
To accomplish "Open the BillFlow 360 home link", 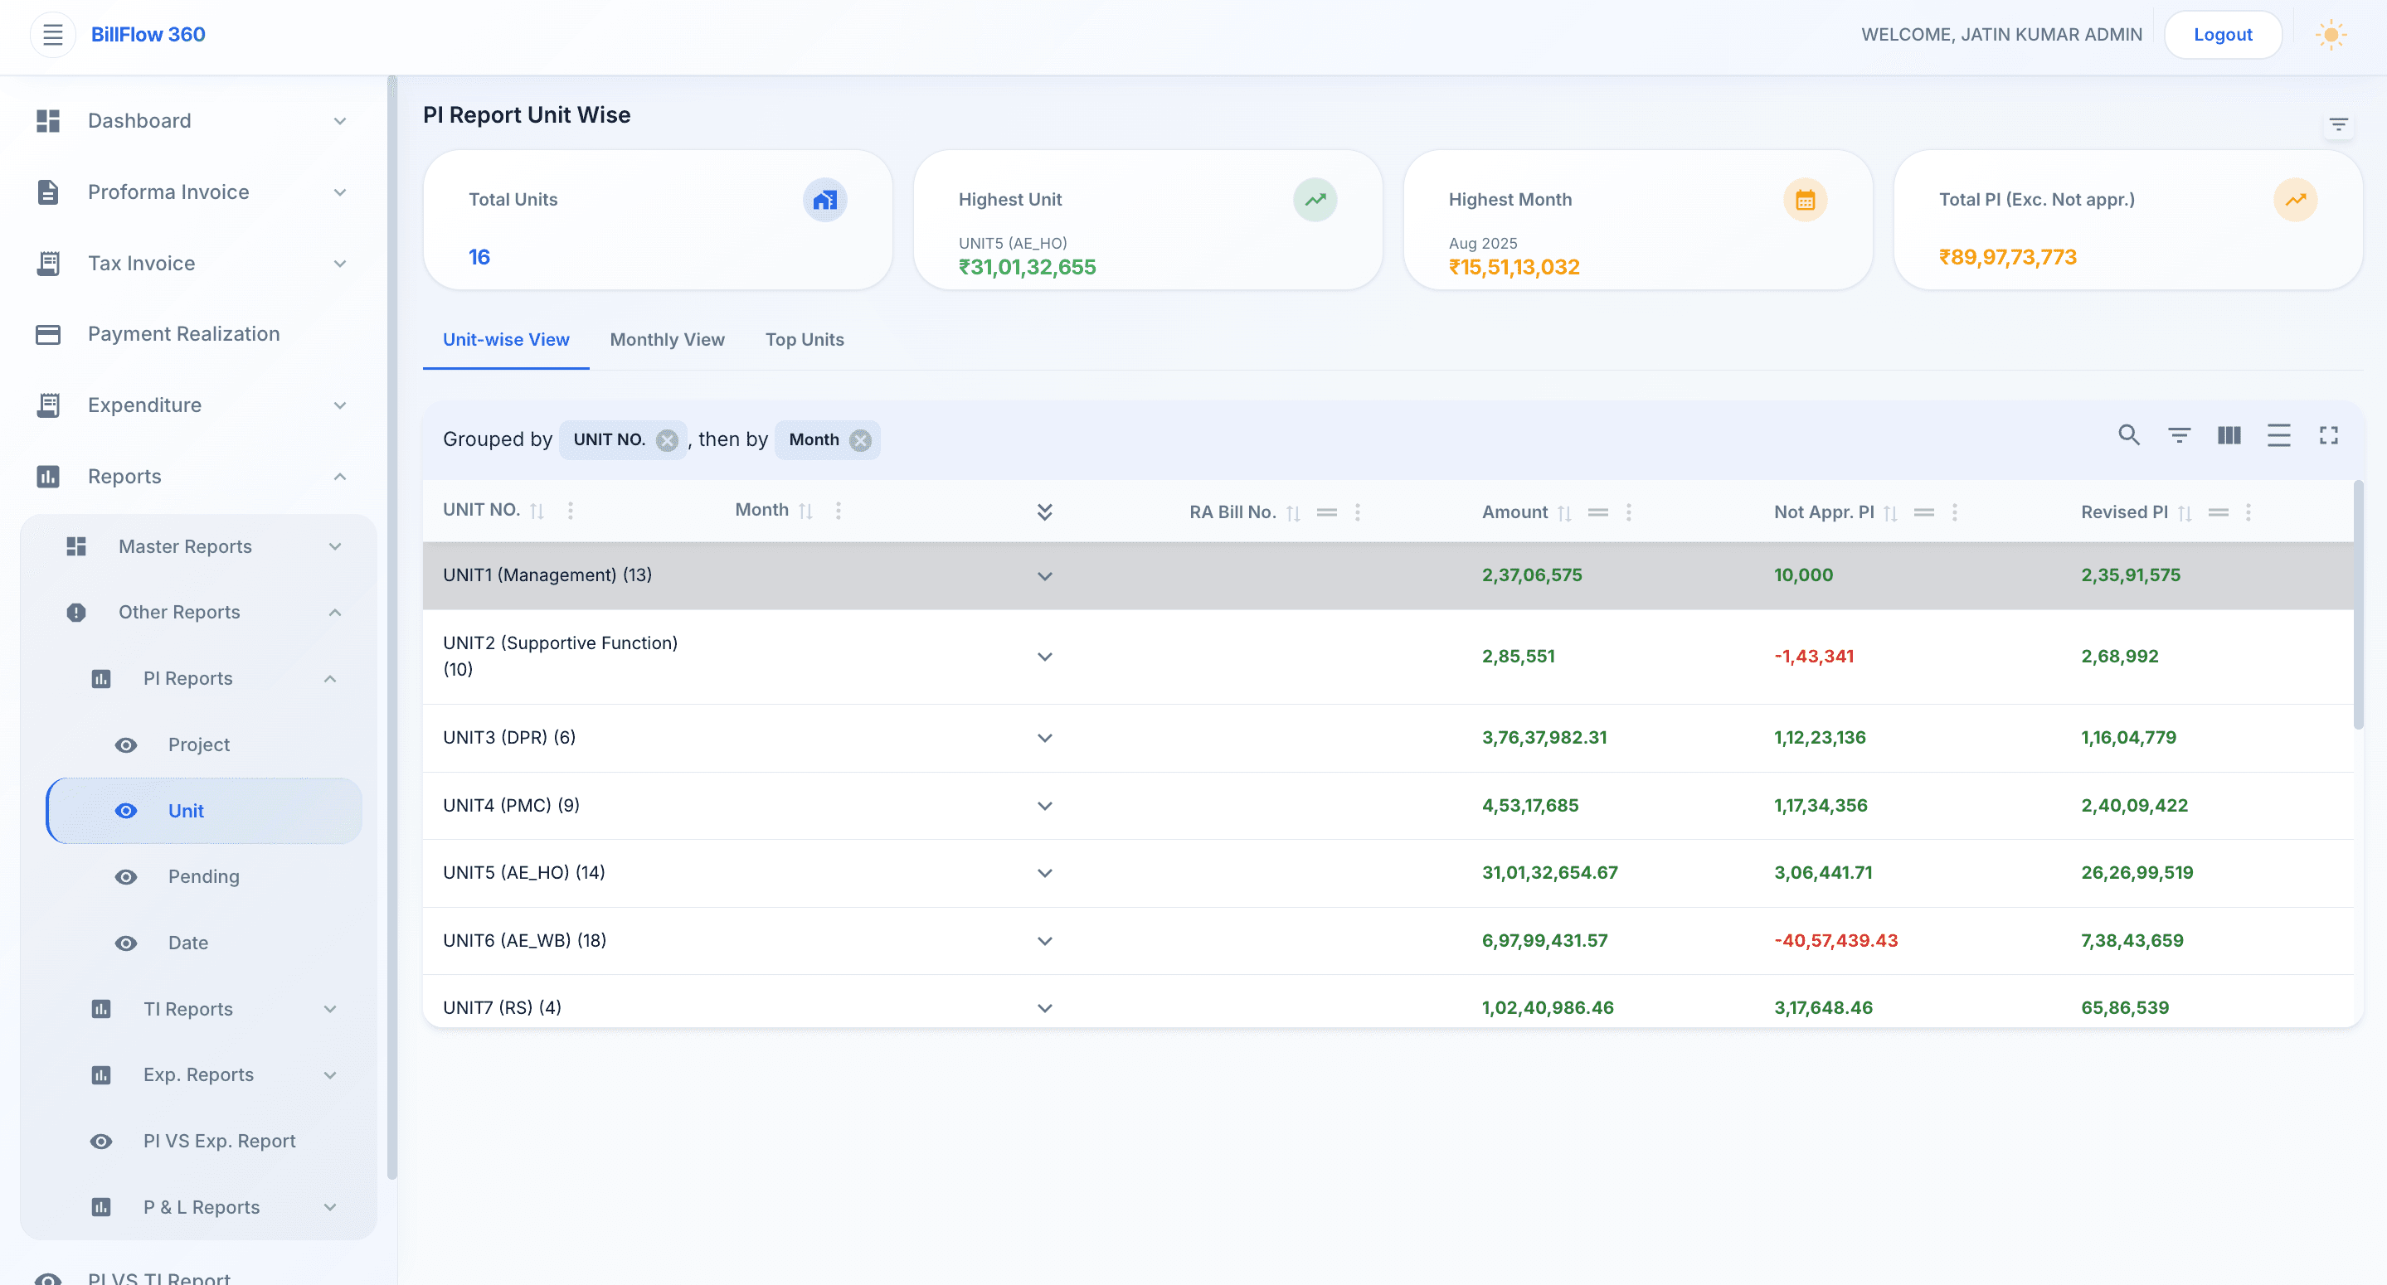I will (148, 34).
